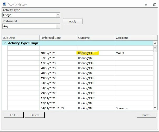Click the restore window icon in title bar

[x=146, y=4]
